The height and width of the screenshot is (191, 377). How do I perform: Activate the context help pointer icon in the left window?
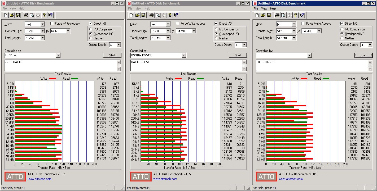click(x=50, y=15)
